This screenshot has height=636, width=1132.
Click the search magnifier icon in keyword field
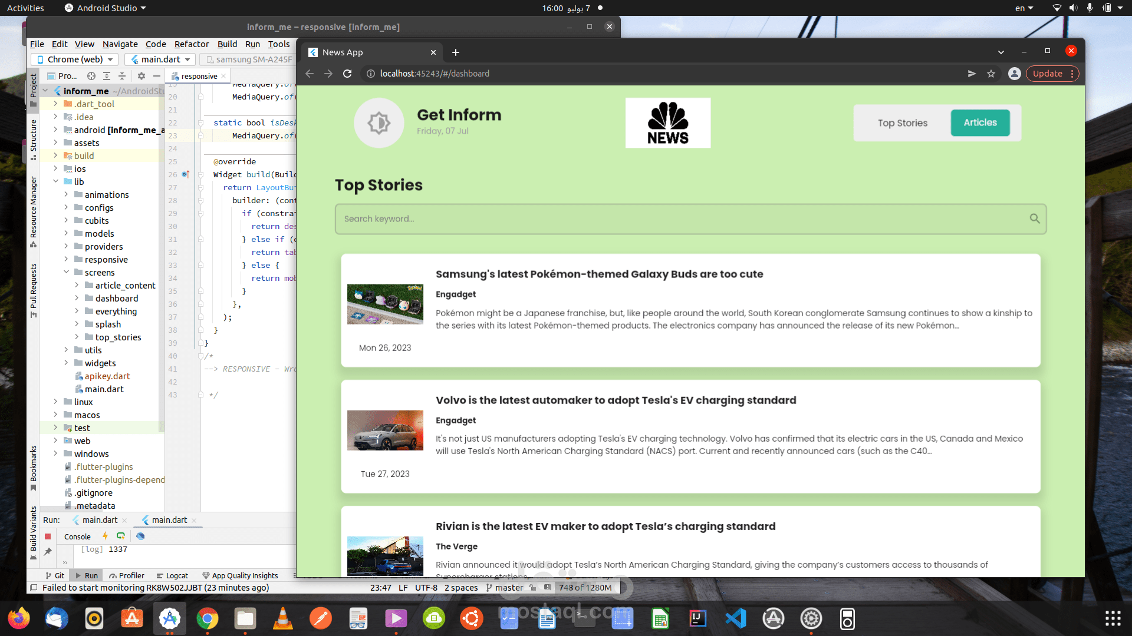click(x=1034, y=218)
